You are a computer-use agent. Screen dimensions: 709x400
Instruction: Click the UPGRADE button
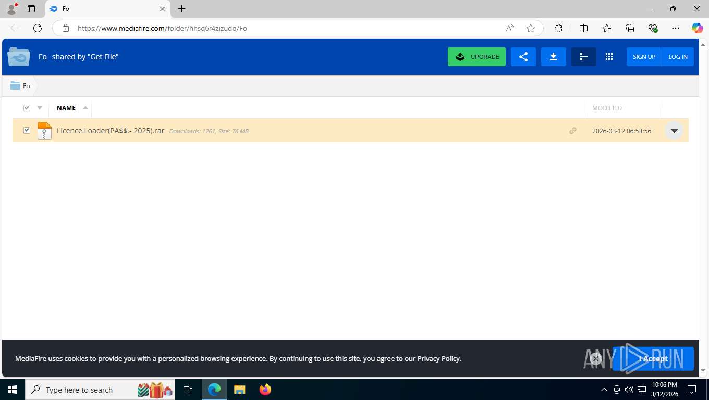click(476, 57)
